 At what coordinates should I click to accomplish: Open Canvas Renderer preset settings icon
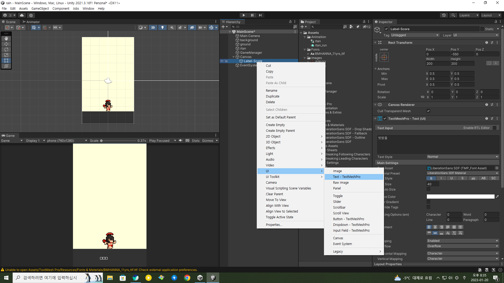tap(492, 105)
